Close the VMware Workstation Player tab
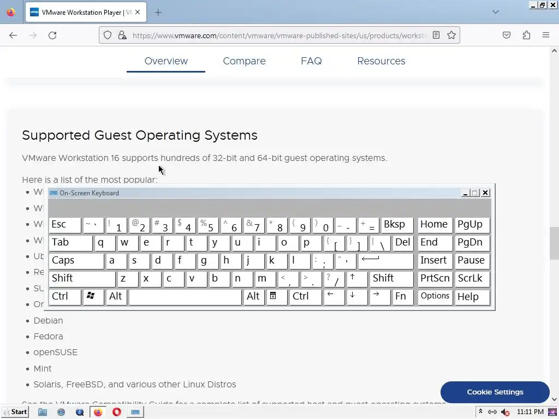The width and height of the screenshot is (559, 419). (138, 12)
